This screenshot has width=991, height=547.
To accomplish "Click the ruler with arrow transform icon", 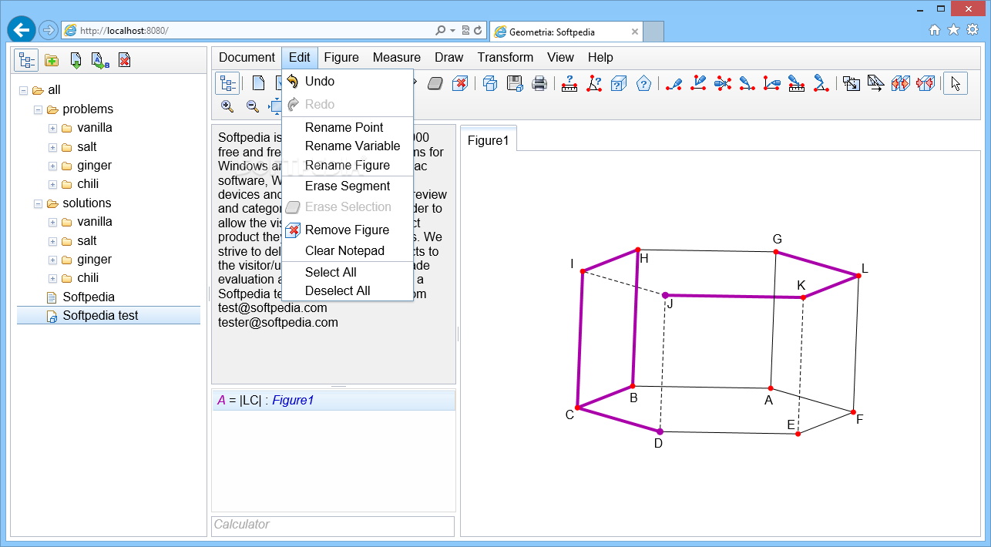I will point(876,83).
